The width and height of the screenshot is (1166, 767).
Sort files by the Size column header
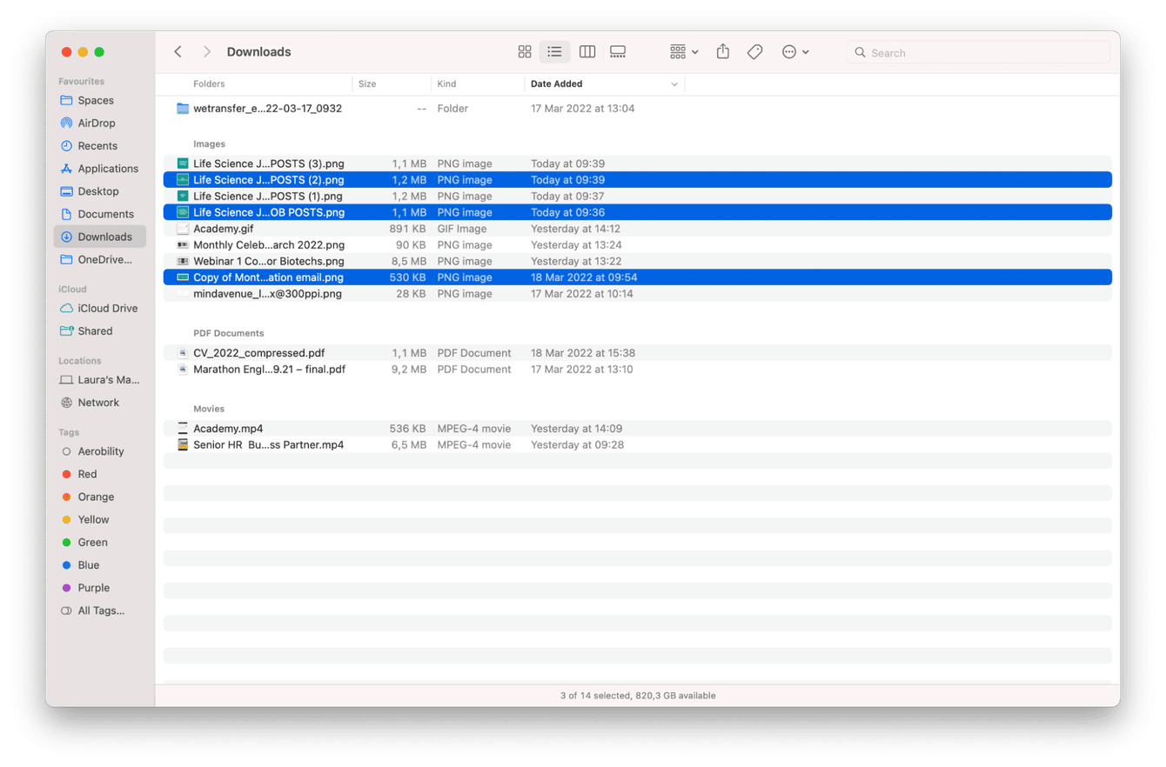pyautogui.click(x=365, y=83)
